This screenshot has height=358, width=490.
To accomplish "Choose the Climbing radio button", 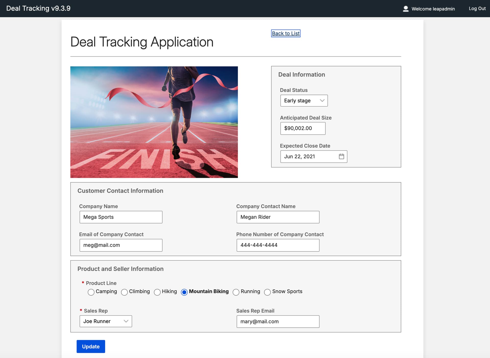I will pos(124,292).
